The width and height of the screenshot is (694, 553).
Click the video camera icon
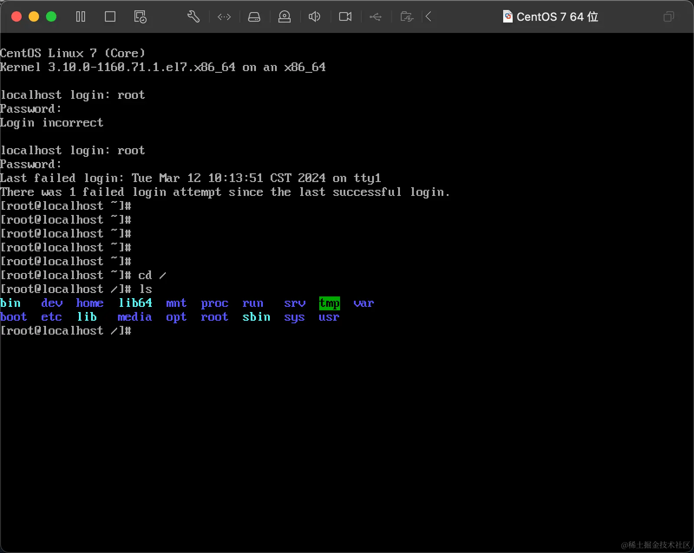click(345, 17)
